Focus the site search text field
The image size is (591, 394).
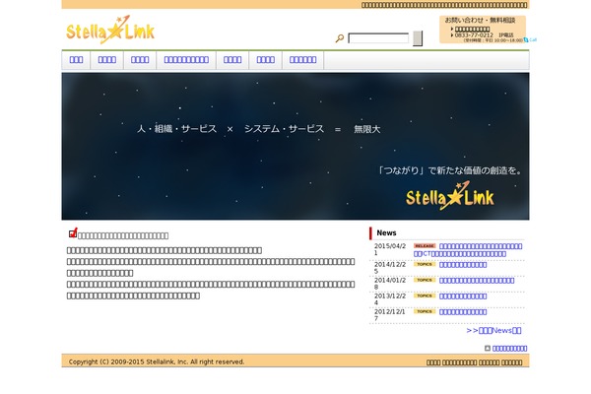click(378, 38)
